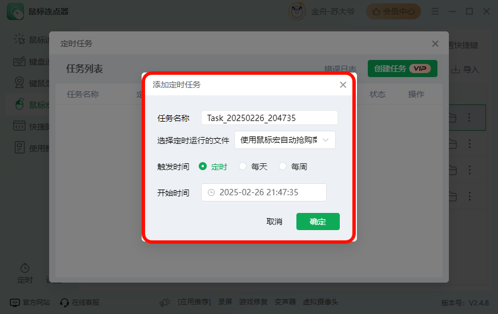Select 键鼠录制 sidebar icon
The height and width of the screenshot is (314, 498).
click(19, 83)
